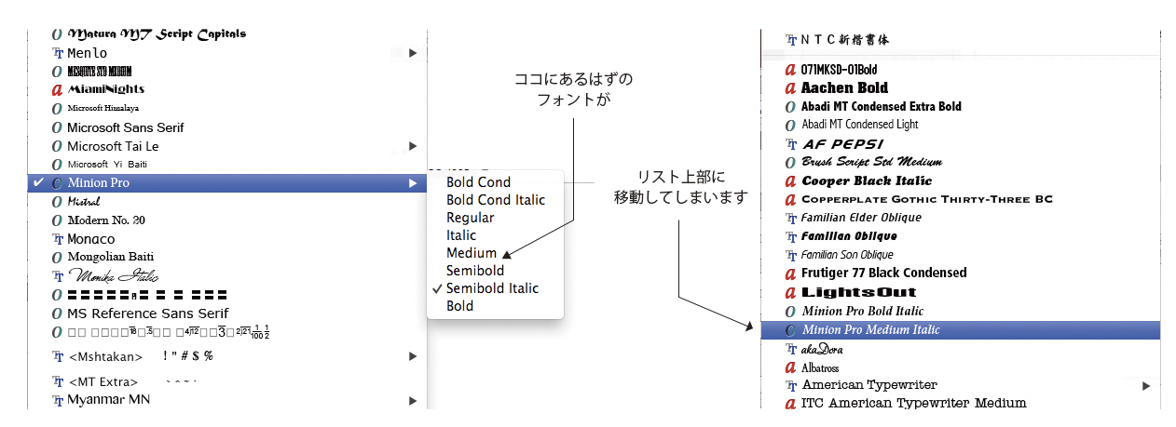Click the red Type 1 icon beside LightsOut
The width and height of the screenshot is (1176, 427).
(791, 292)
